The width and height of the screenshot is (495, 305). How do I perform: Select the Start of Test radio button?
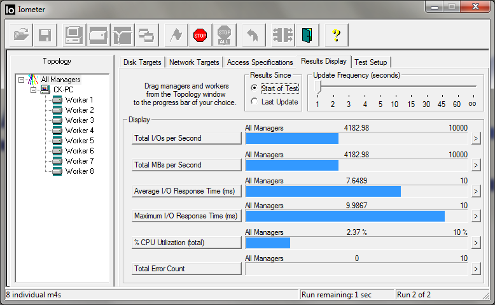click(x=255, y=89)
